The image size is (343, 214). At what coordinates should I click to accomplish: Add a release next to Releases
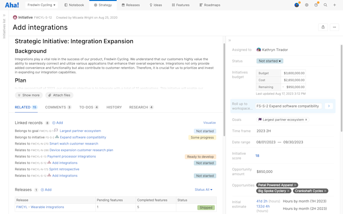(46, 190)
